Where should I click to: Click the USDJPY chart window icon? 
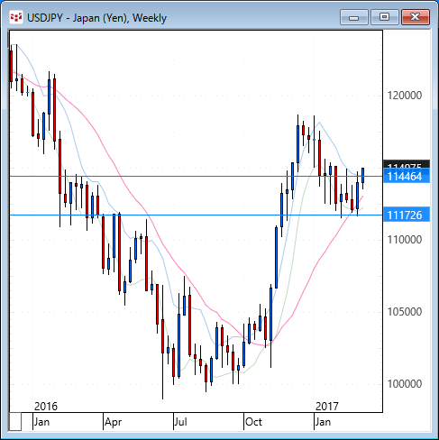pyautogui.click(x=15, y=17)
